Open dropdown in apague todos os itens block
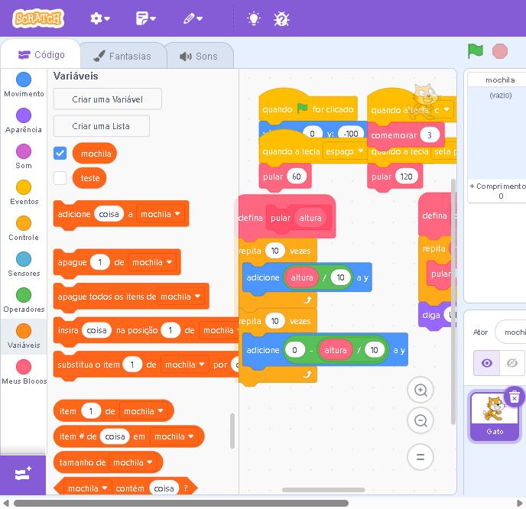526x509 pixels. pyautogui.click(x=180, y=297)
